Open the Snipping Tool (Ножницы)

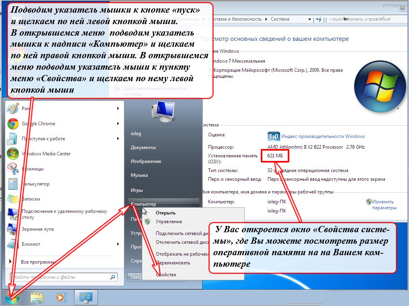(64, 169)
